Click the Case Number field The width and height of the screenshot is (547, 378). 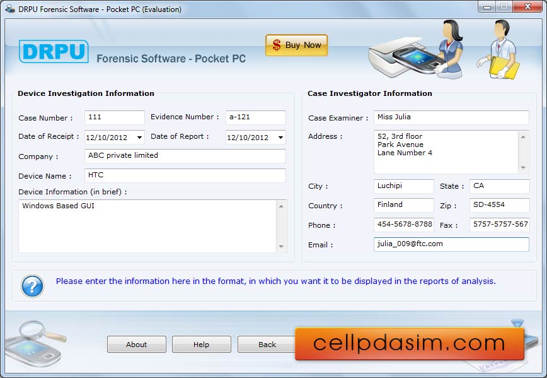pyautogui.click(x=115, y=117)
